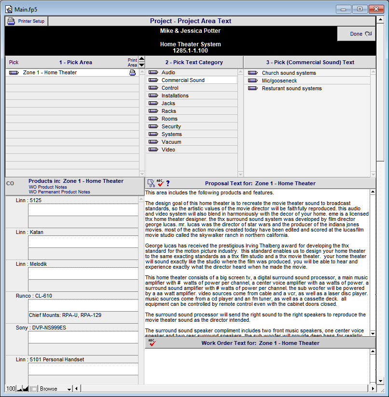389x397 pixels.
Task: Click arrow icon for Church sound systems
Action: [x=253, y=73]
